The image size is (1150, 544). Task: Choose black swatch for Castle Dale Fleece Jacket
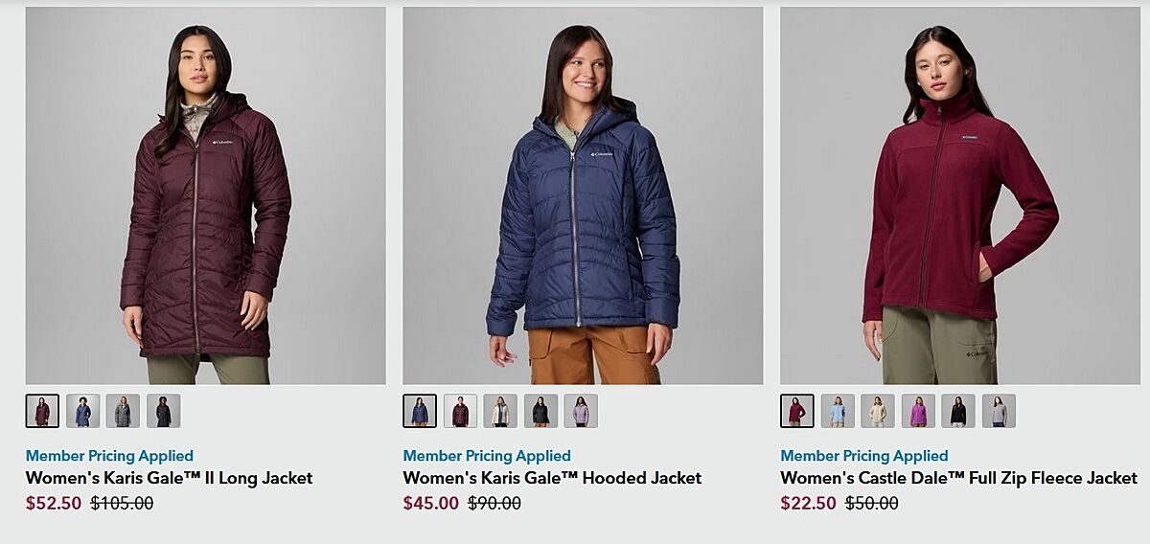[x=958, y=411]
